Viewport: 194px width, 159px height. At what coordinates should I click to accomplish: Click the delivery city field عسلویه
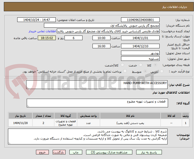pos(140,59)
